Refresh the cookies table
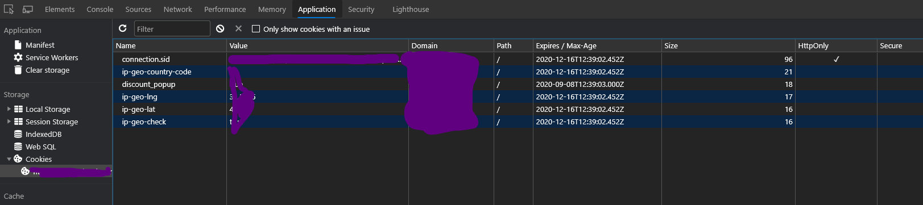This screenshot has height=205, width=923. point(122,28)
